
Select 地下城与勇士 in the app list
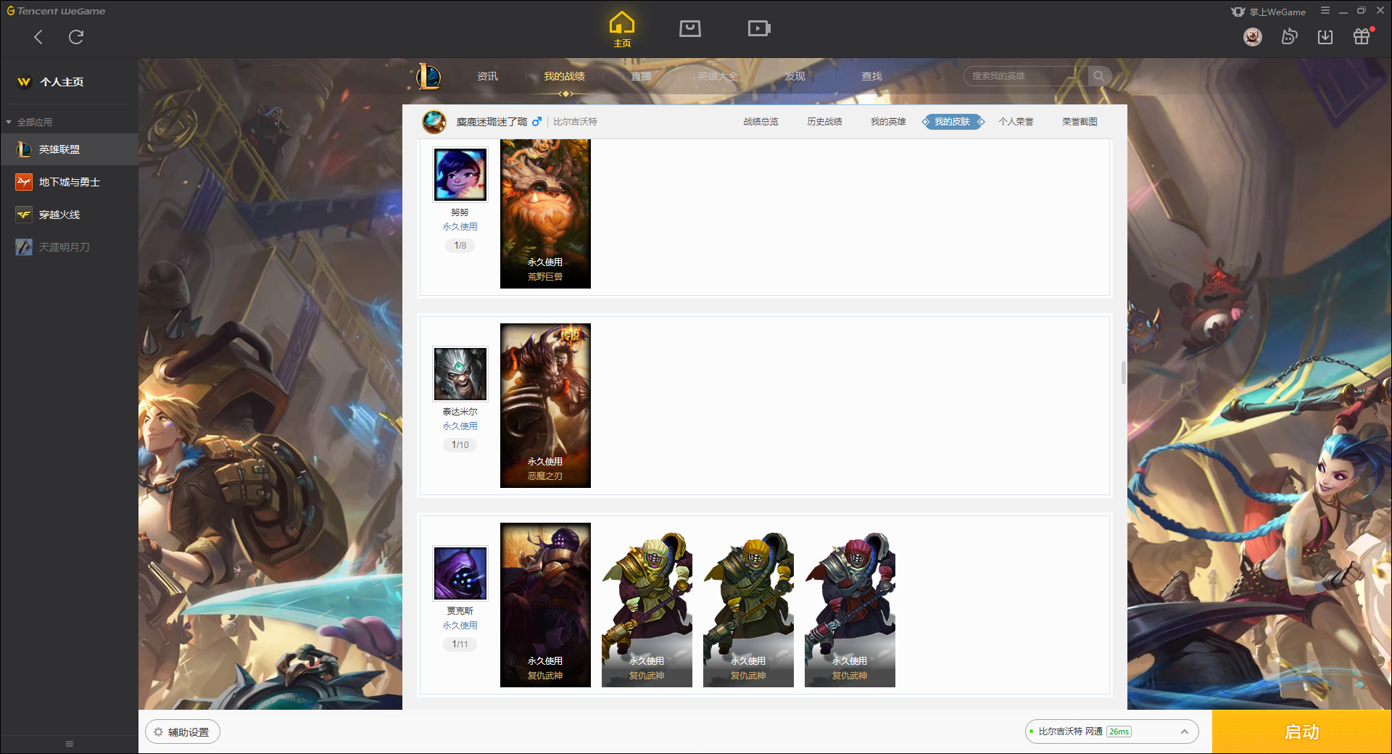[x=69, y=182]
